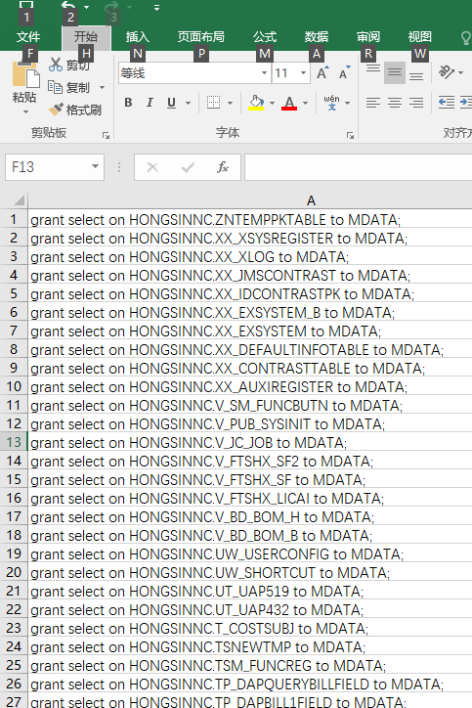The image size is (472, 708).
Task: Click the decrease indent icon
Action: 447,103
